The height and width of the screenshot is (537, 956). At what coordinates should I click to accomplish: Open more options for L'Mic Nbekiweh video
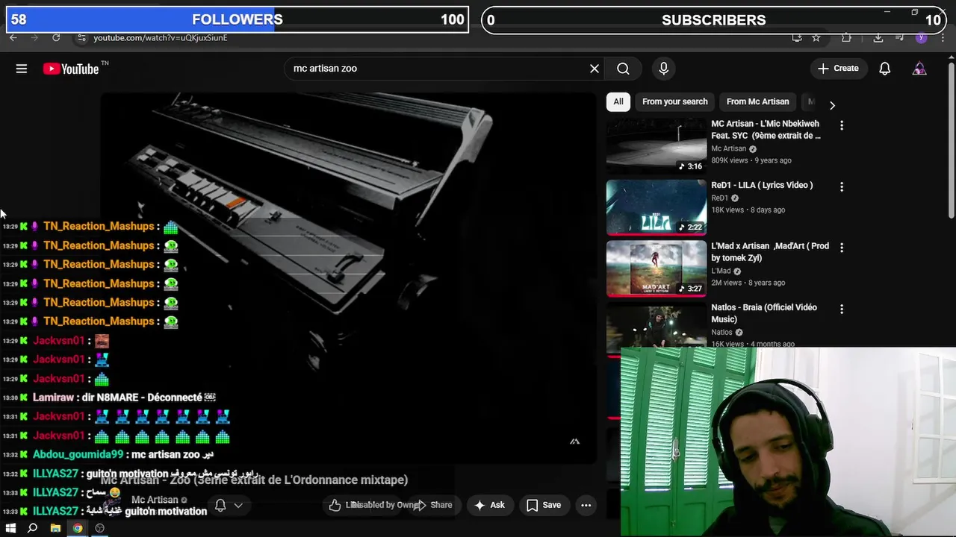tap(842, 125)
